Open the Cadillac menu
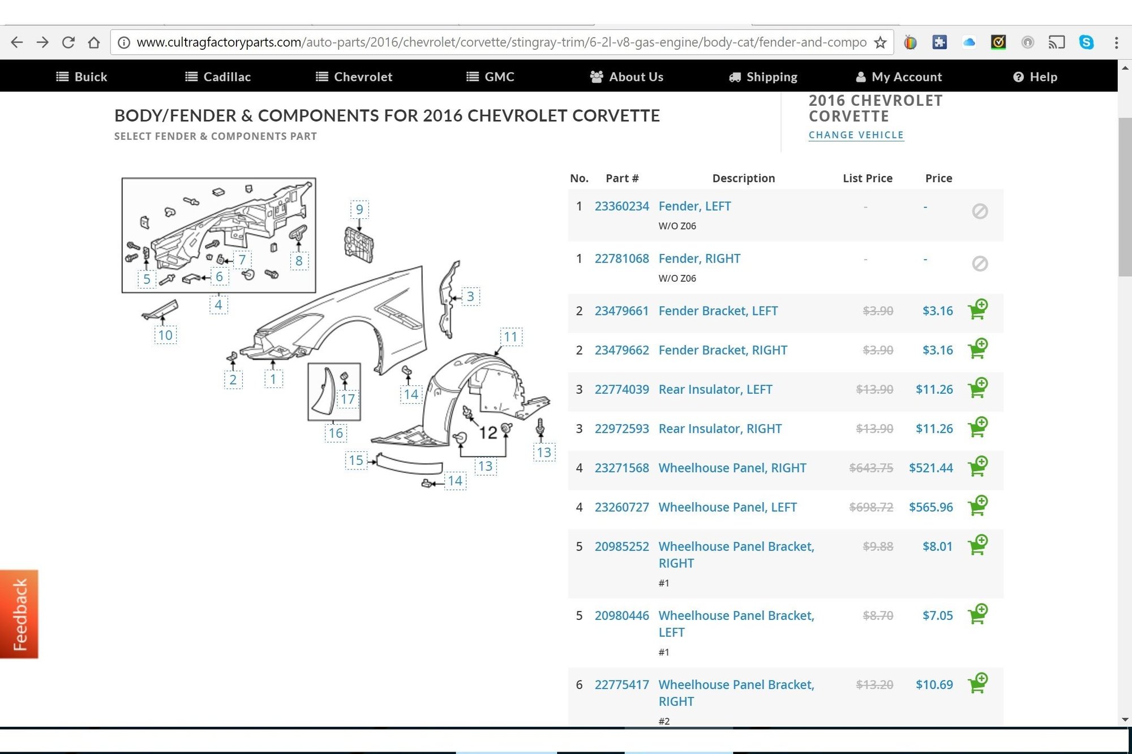Image resolution: width=1132 pixels, height=754 pixels. tap(218, 77)
